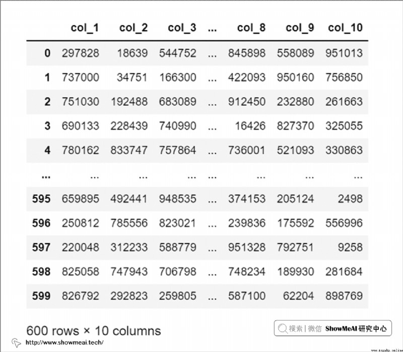Select cell value 757864
The height and width of the screenshot is (352, 403).
[178, 150]
